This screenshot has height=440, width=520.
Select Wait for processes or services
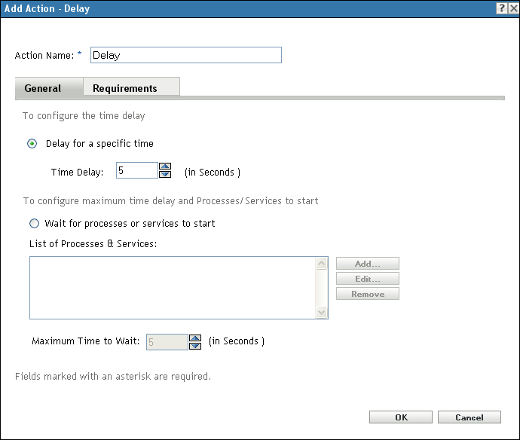click(x=34, y=224)
